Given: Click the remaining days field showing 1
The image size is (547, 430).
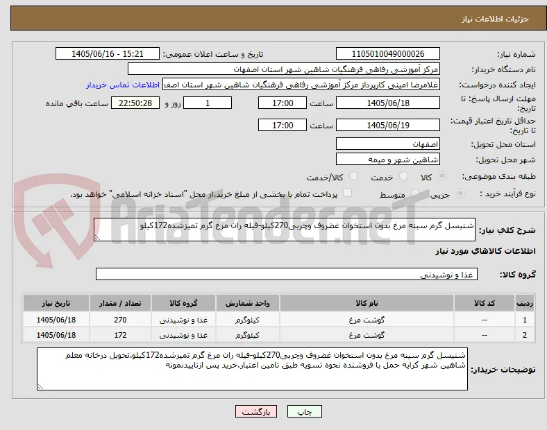Looking at the screenshot, I should pos(208,103).
